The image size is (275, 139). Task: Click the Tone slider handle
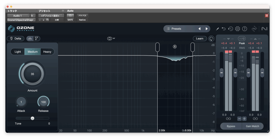coord(32,118)
